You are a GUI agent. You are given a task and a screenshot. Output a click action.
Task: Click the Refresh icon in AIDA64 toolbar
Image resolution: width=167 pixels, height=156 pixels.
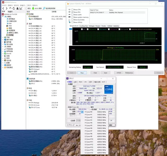pyautogui.click(x=14, y=8)
